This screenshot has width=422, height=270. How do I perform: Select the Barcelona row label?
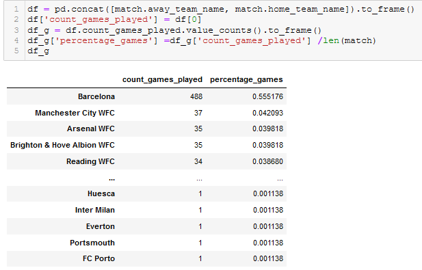pyautogui.click(x=96, y=96)
